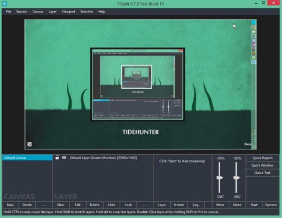Click the OUT label under the slider
This screenshot has width=282, height=218.
[x=220, y=196]
